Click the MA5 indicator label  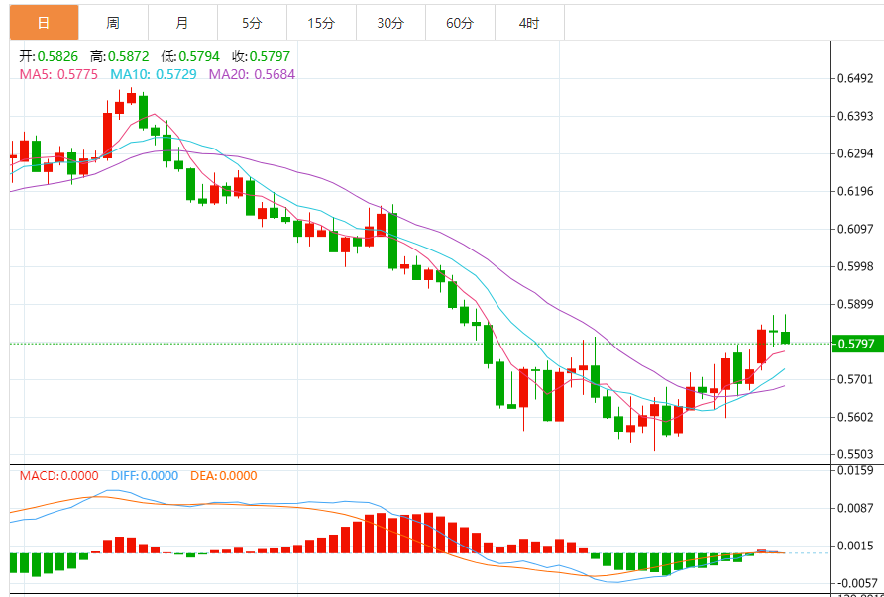59,74
